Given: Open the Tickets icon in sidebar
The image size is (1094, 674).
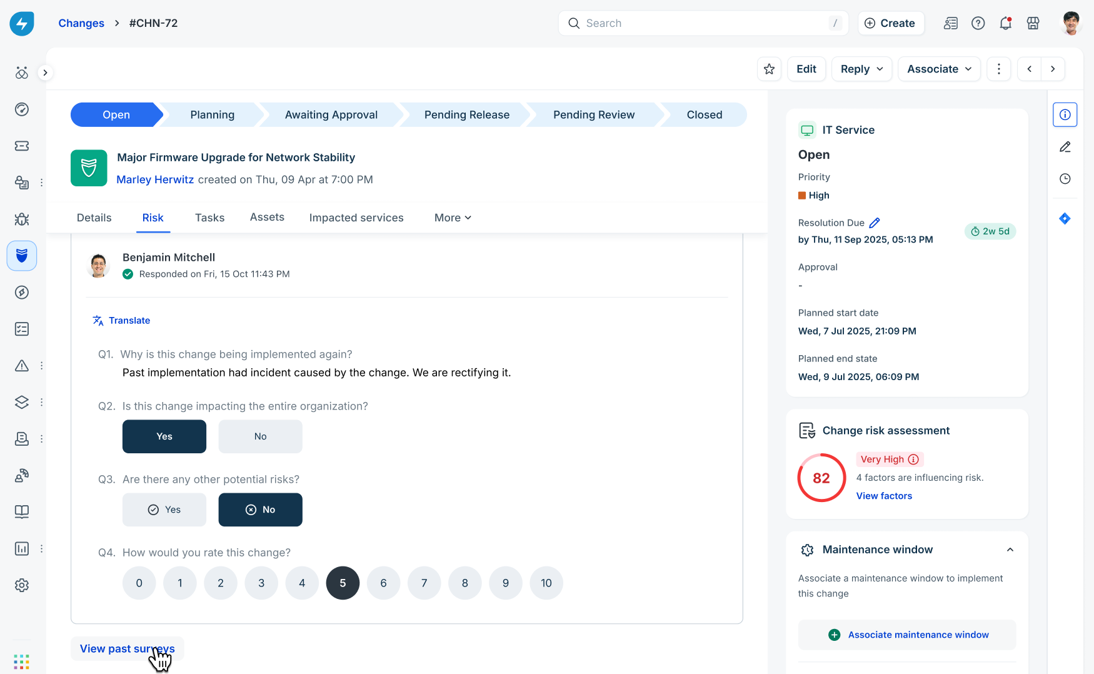Looking at the screenshot, I should click(22, 146).
